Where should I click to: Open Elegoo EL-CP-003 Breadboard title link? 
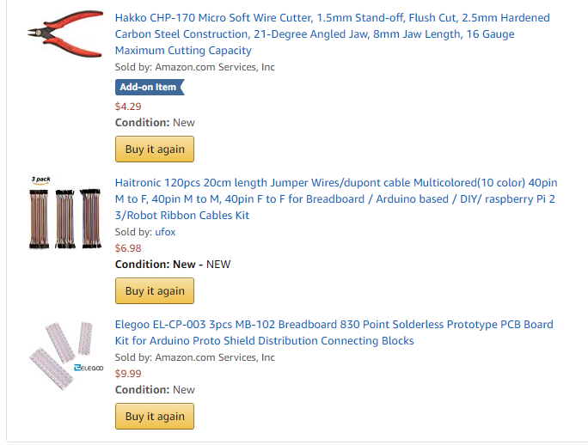click(334, 332)
